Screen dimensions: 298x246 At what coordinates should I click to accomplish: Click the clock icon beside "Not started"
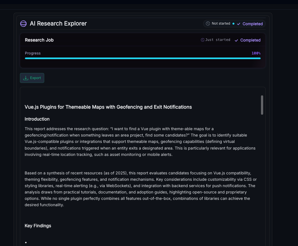point(208,24)
